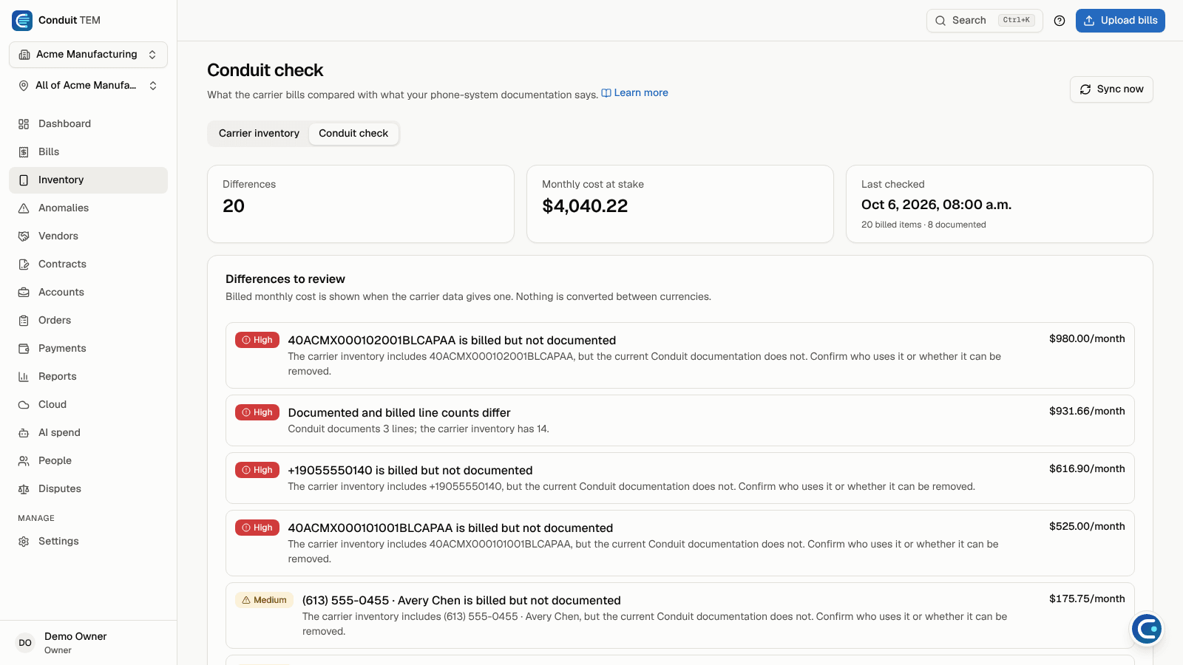Image resolution: width=1183 pixels, height=665 pixels.
Task: Open the +19055550140 billed but not documented item
Action: tap(680, 478)
